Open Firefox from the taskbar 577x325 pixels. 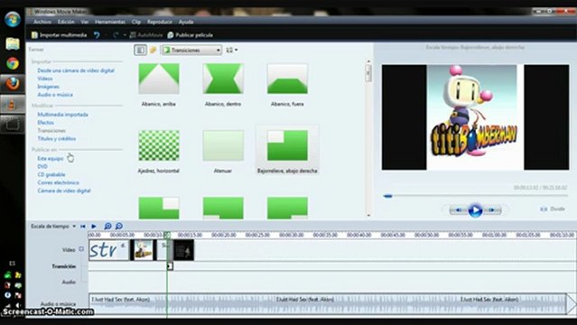[x=13, y=84]
